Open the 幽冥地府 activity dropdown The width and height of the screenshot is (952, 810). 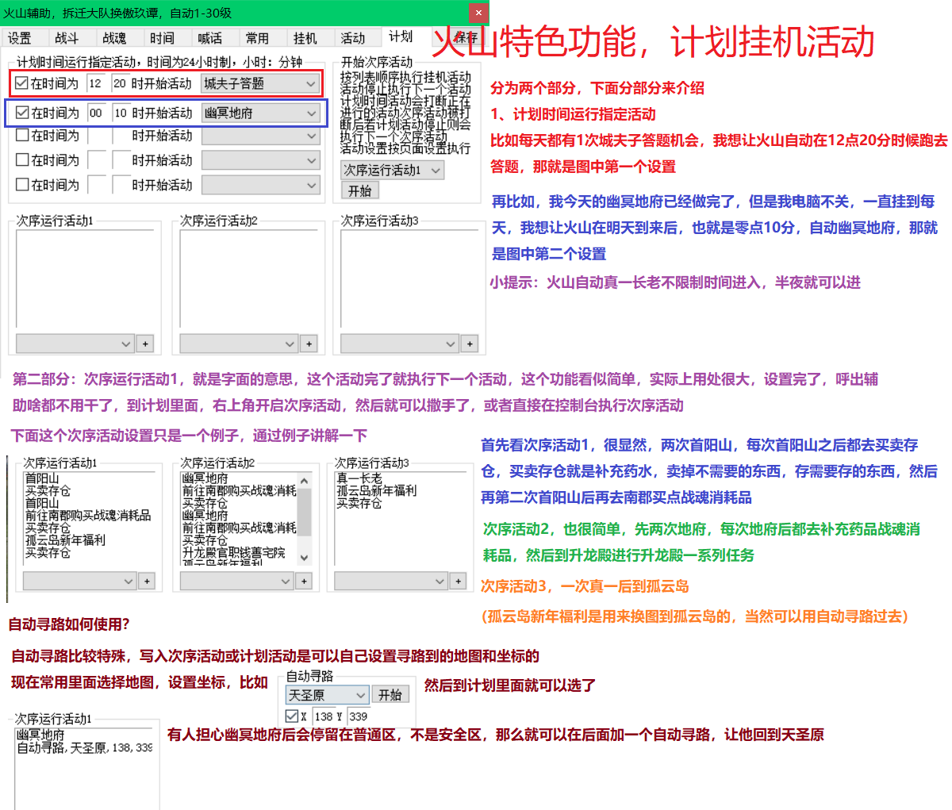click(260, 113)
